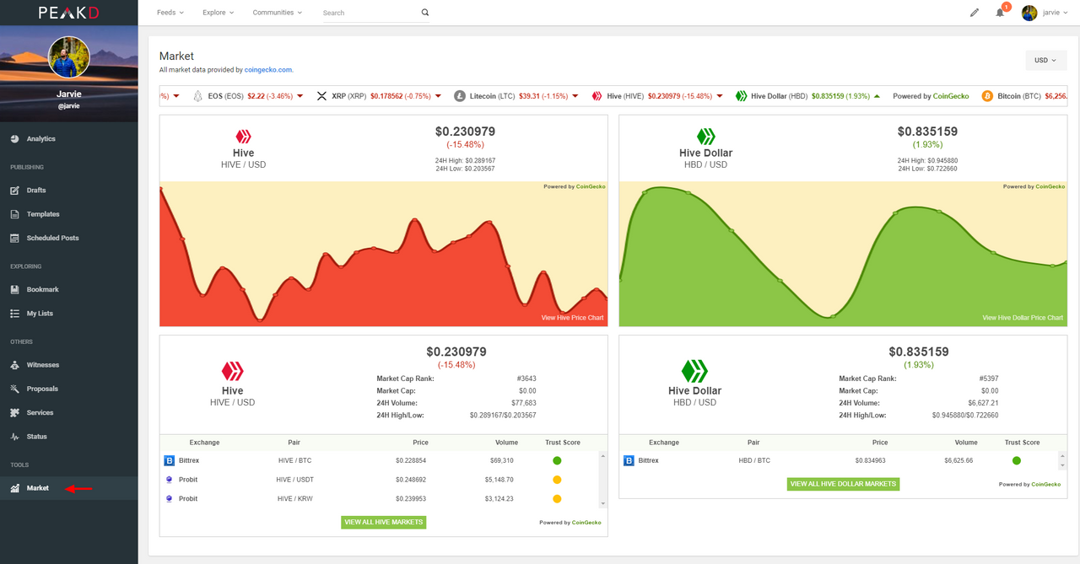Open View Hive Price Chart link
The width and height of the screenshot is (1080, 564).
click(x=572, y=318)
